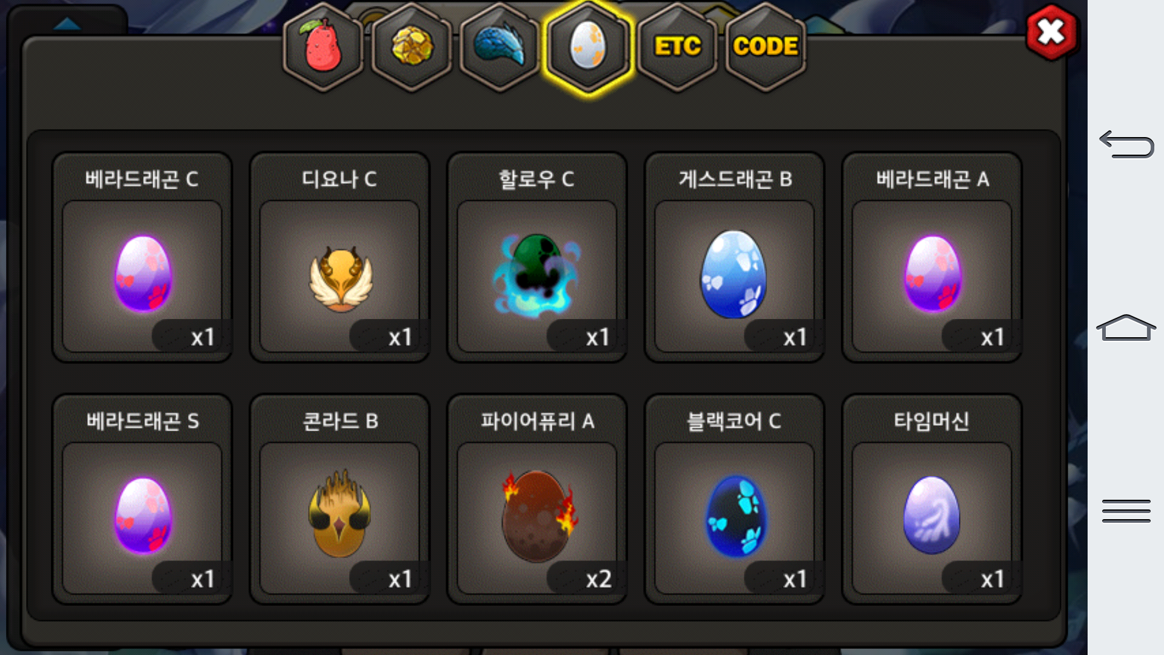Switch to the gold nugget tab
This screenshot has width=1164, height=655.
(x=412, y=47)
